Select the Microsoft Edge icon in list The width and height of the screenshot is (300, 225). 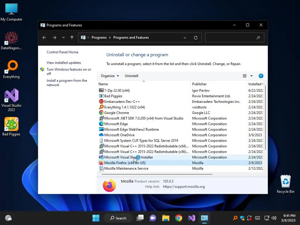[101, 124]
